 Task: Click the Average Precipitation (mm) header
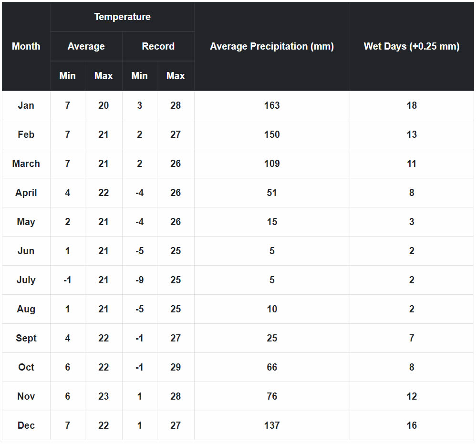click(272, 46)
